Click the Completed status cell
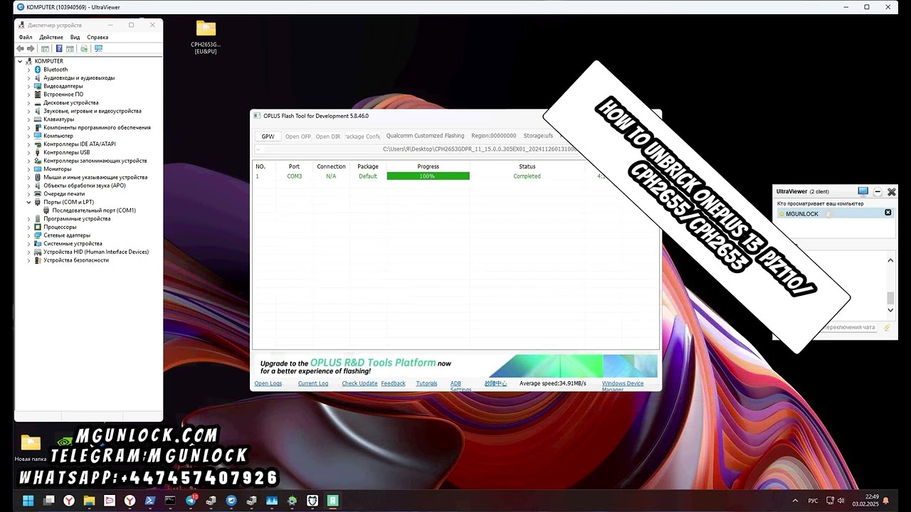Image resolution: width=911 pixels, height=512 pixels. pos(527,176)
